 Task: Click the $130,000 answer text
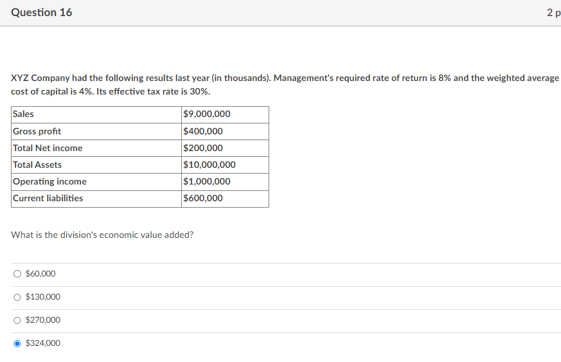coord(43,297)
